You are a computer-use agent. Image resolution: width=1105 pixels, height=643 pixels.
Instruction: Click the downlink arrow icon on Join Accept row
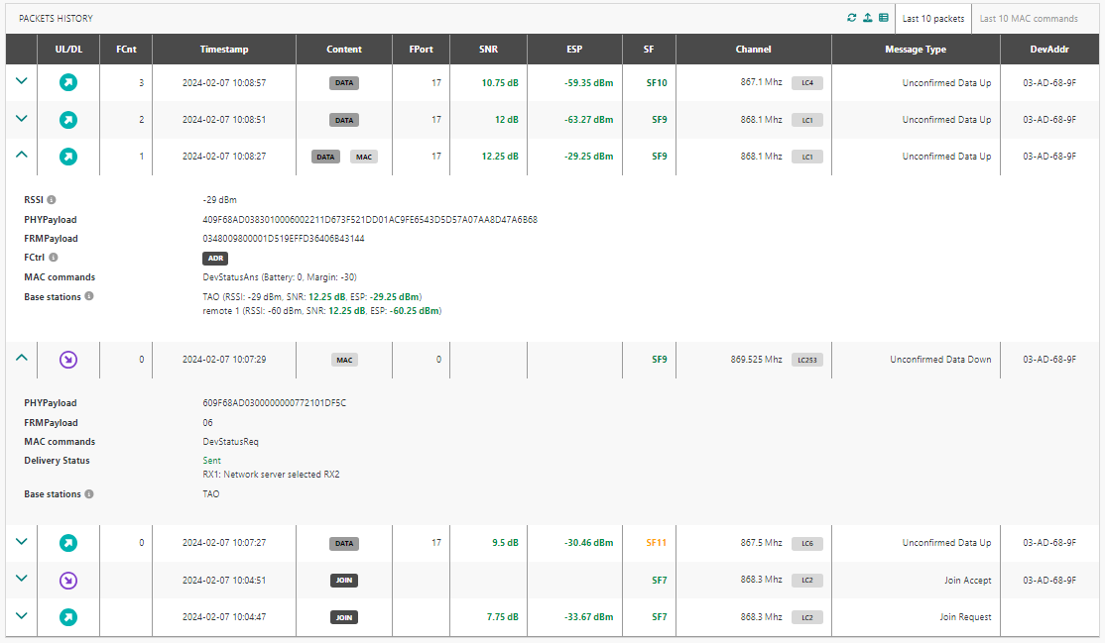(x=67, y=581)
